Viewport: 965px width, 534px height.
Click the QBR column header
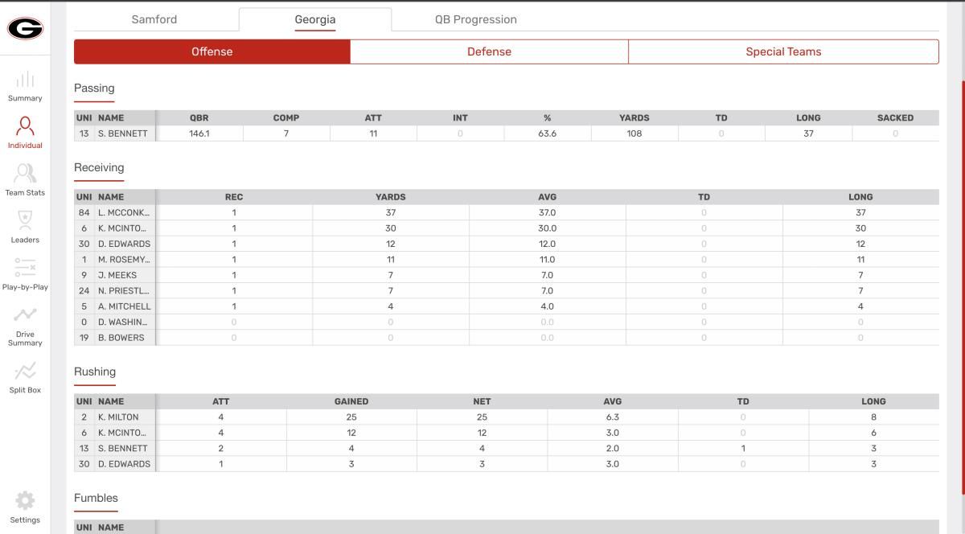click(199, 117)
